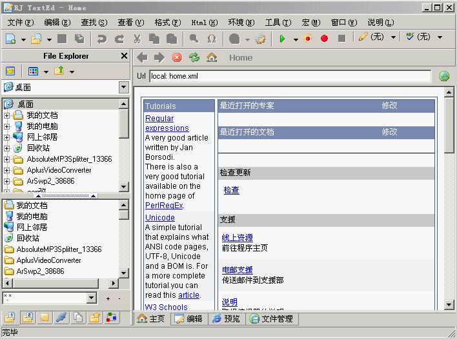Viewport: 457px width, 339px height.
Task: Switch to the 编辑 bottom tab
Action: [188, 318]
